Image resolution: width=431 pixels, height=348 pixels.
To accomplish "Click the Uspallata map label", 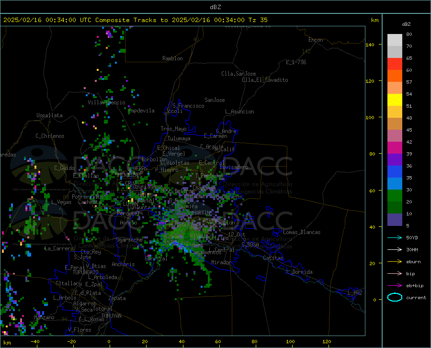I will (x=49, y=115).
